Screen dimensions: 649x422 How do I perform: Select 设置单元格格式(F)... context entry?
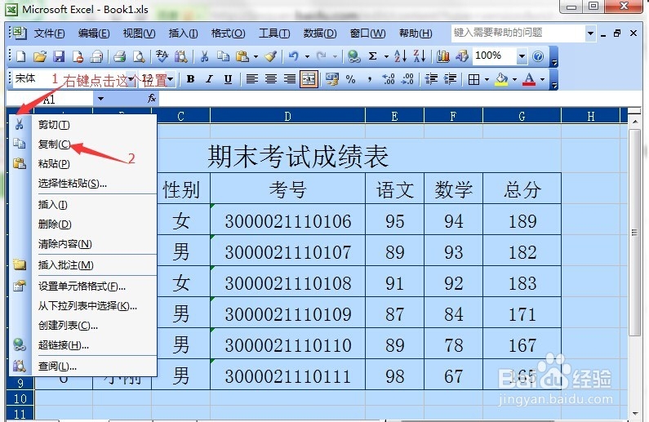coord(82,287)
